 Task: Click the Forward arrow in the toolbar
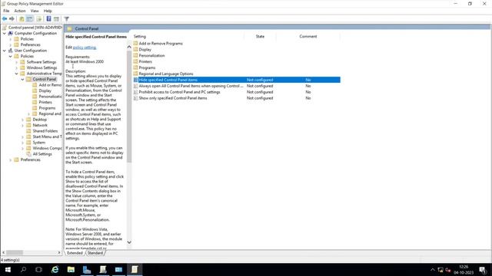[x=12, y=19]
